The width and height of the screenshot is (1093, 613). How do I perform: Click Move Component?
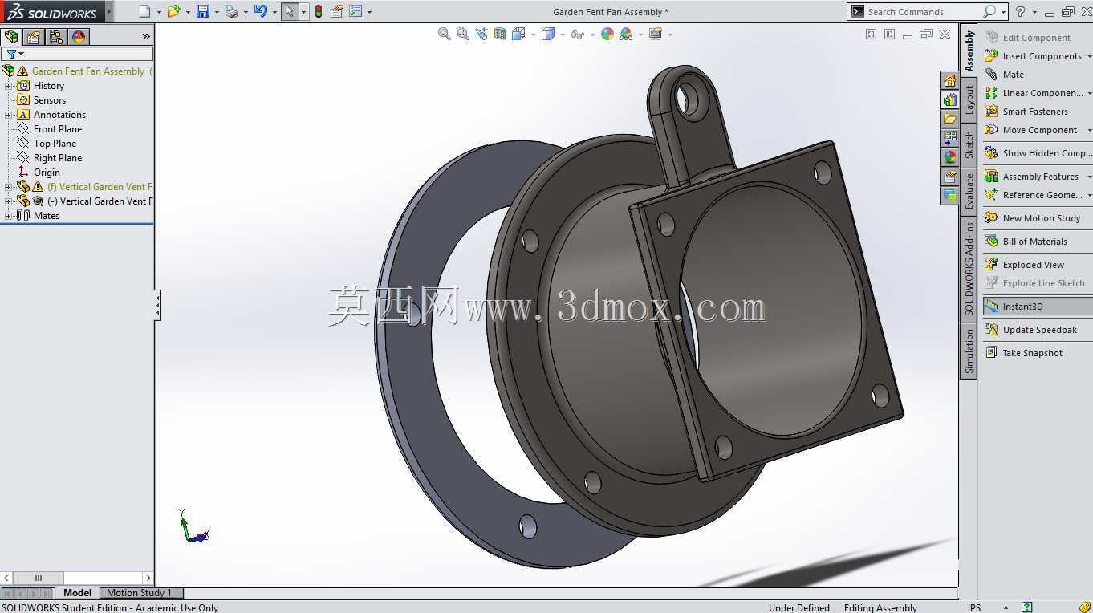click(x=1031, y=130)
